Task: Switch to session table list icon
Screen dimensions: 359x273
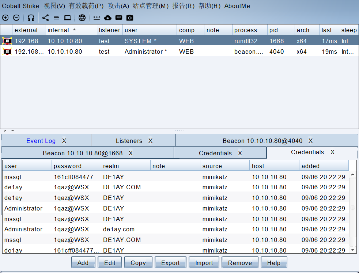Action: coord(56,18)
